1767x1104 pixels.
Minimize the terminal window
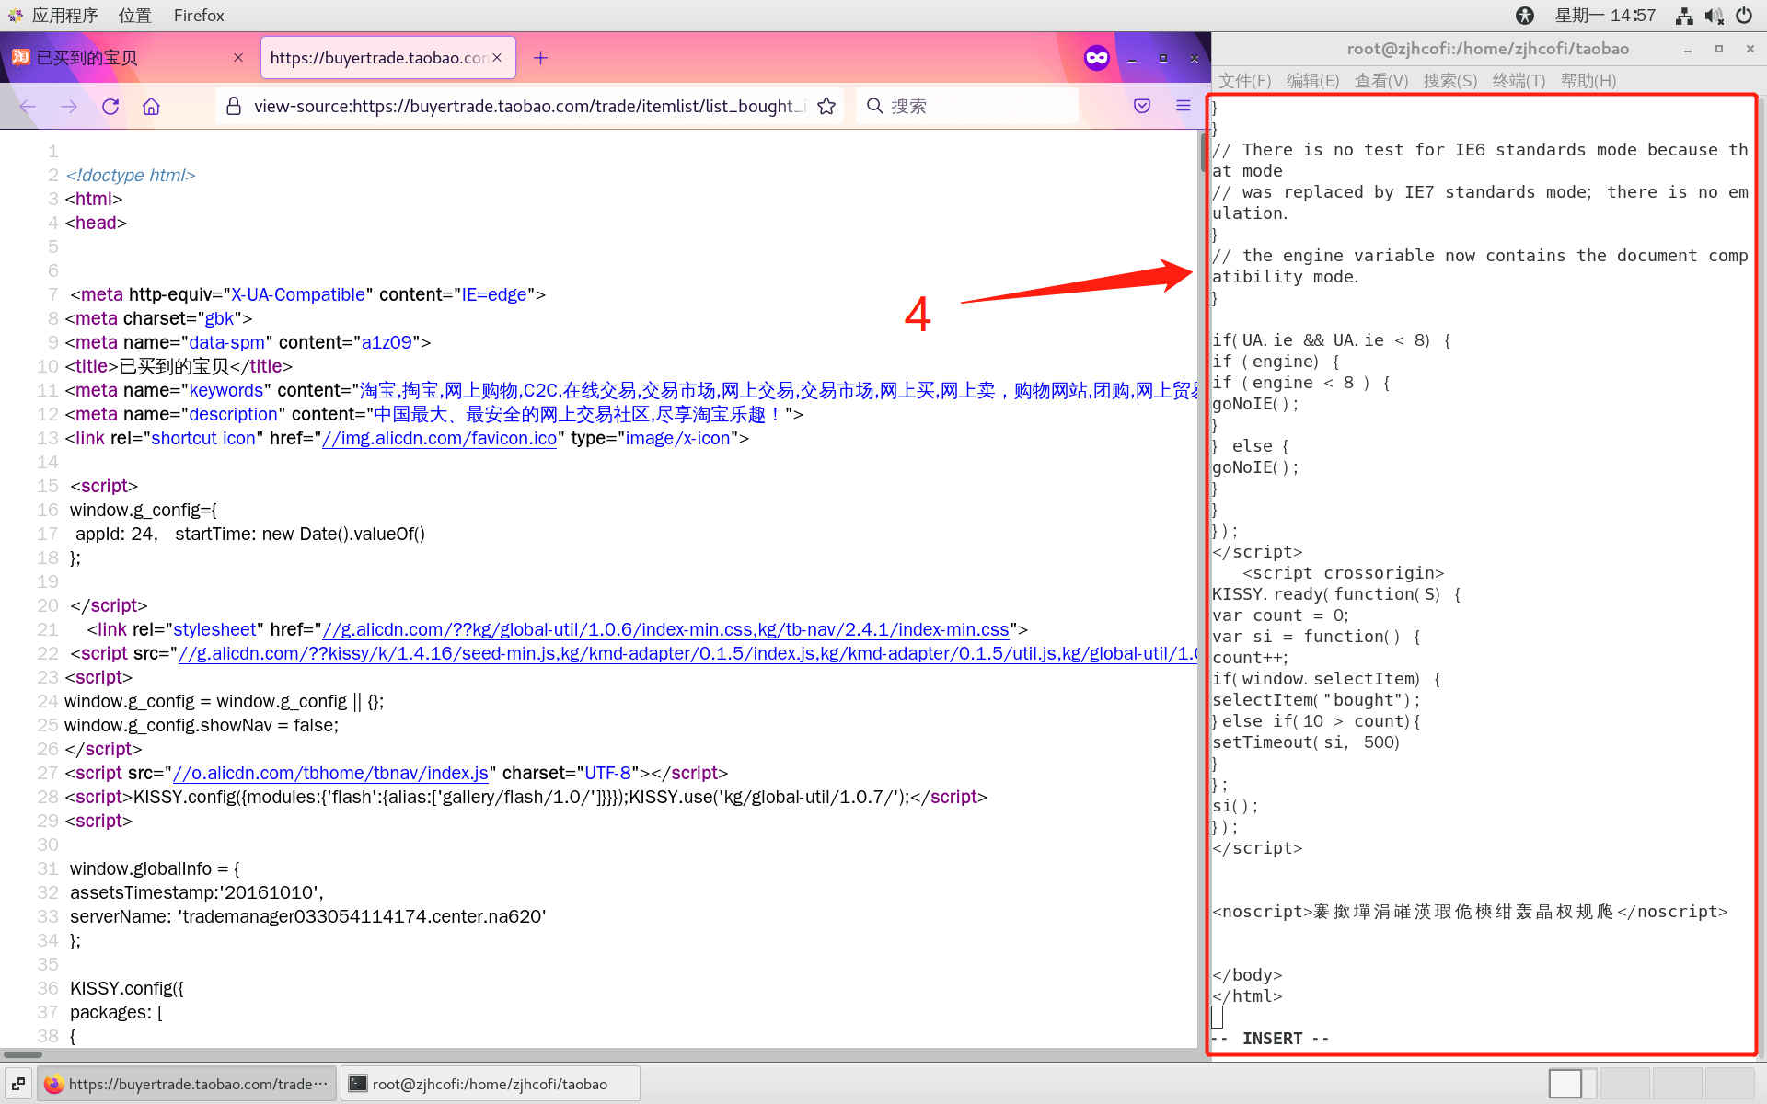tap(1688, 50)
